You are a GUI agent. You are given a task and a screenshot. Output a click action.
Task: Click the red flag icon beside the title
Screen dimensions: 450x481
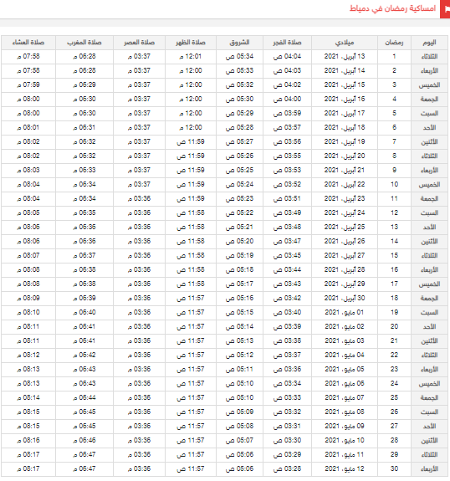[445, 9]
